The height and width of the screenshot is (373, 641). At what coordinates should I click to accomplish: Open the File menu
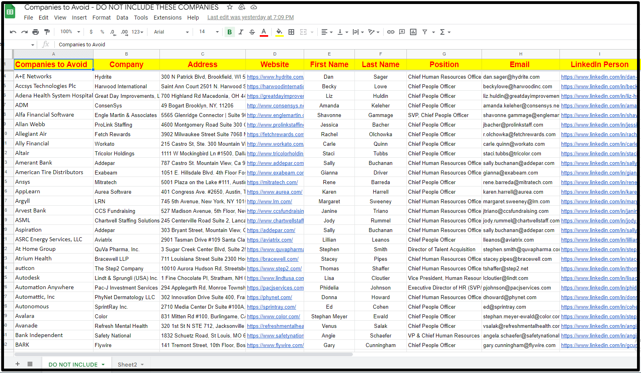pos(28,18)
